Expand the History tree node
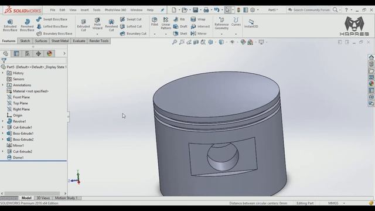This screenshot has height=211, width=375. [x=2, y=73]
